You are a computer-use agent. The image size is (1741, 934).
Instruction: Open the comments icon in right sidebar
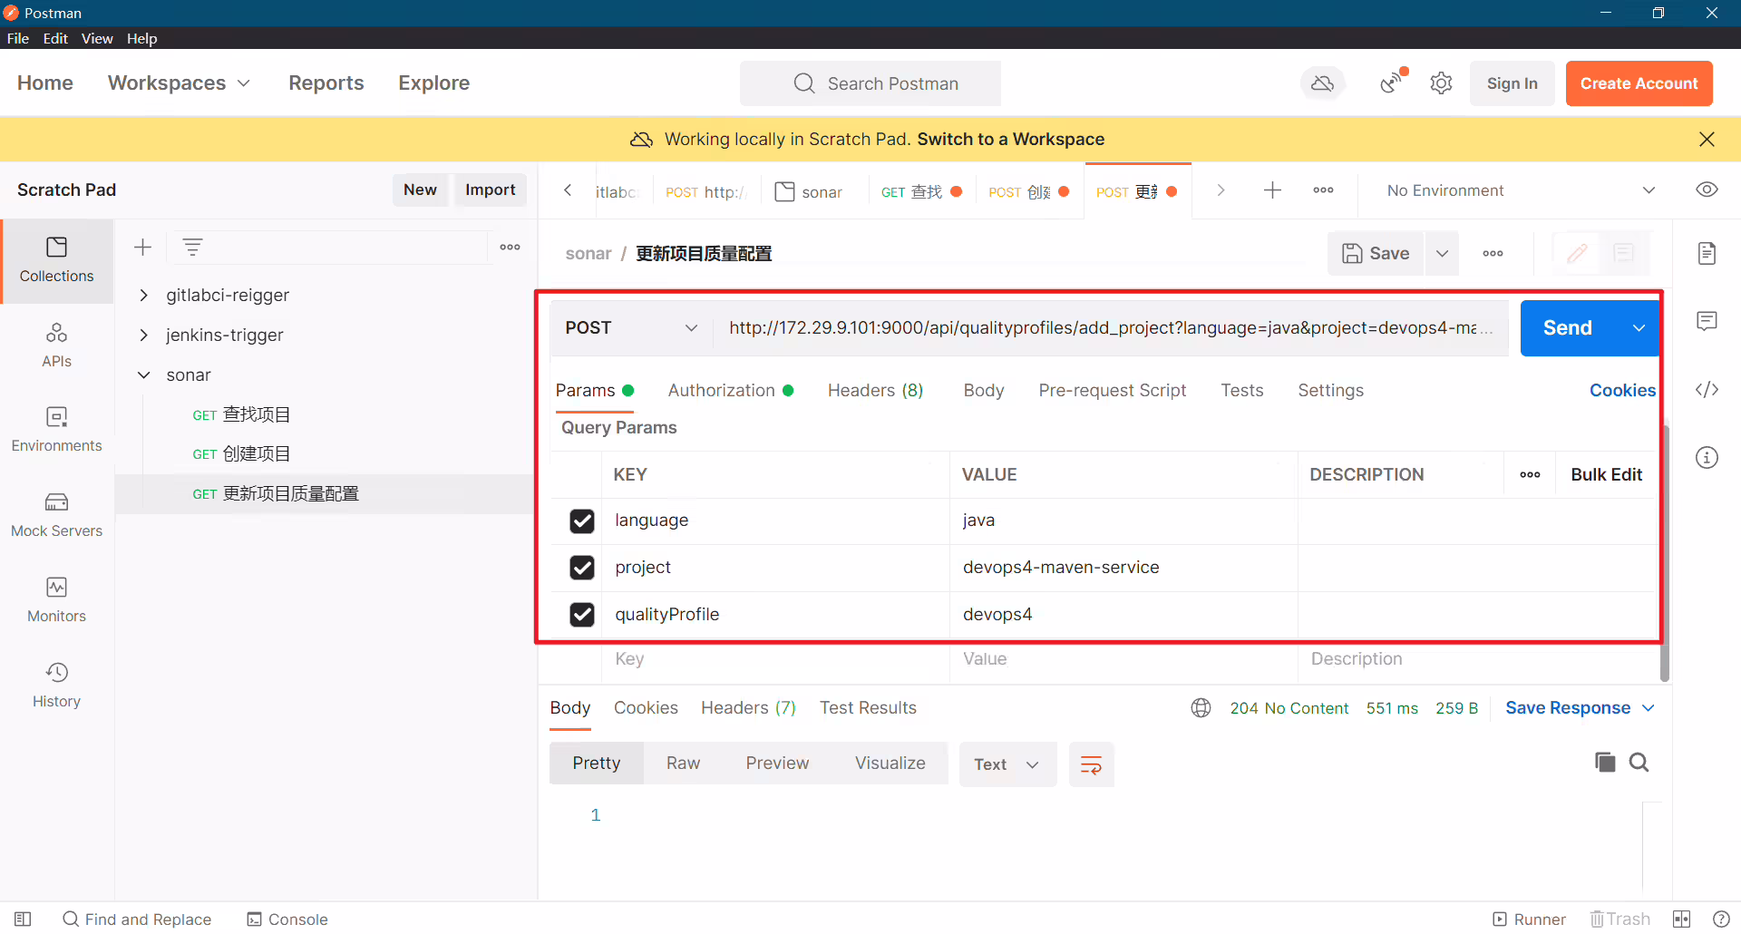pyautogui.click(x=1707, y=321)
